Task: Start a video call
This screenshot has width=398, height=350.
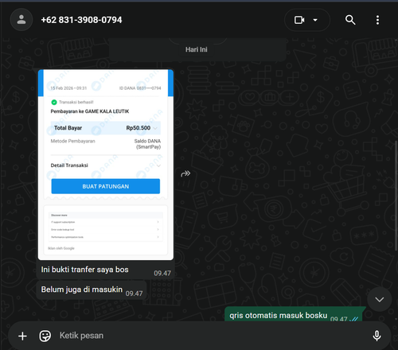Action: [x=299, y=20]
